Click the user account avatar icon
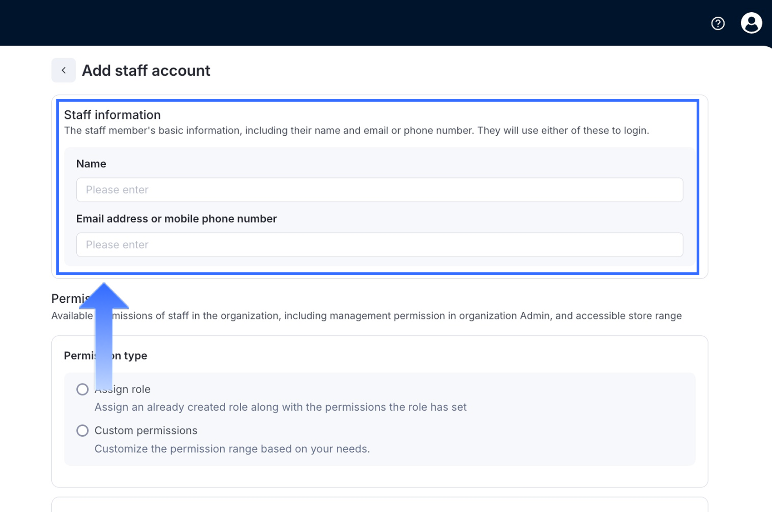Screen dimensions: 772x512 751,23
